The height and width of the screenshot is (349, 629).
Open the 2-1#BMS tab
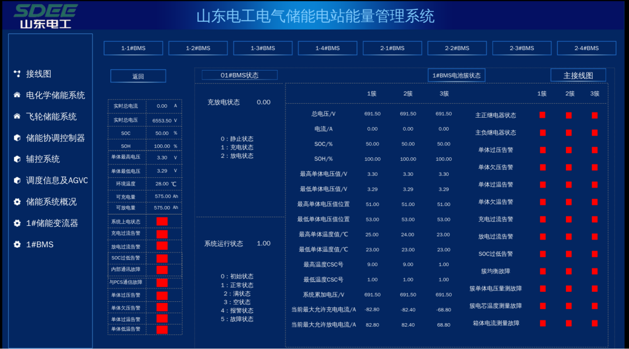tap(392, 48)
